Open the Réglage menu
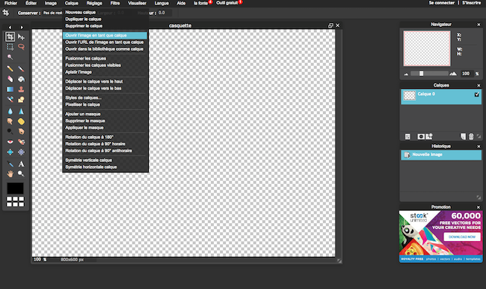Image resolution: width=486 pixels, height=289 pixels. tap(94, 3)
